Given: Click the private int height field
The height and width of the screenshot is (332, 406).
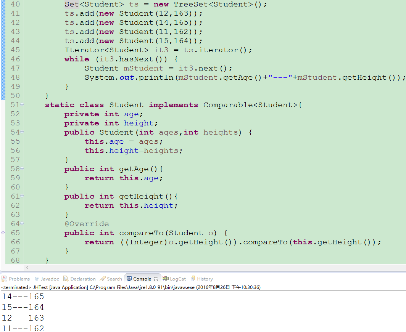Looking at the screenshot, I should coord(111,123).
